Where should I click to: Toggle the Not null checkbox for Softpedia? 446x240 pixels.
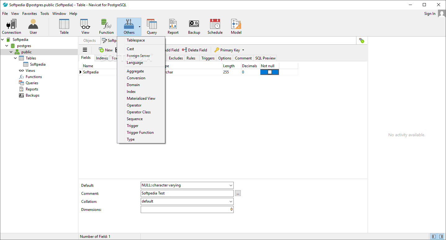[x=270, y=72]
